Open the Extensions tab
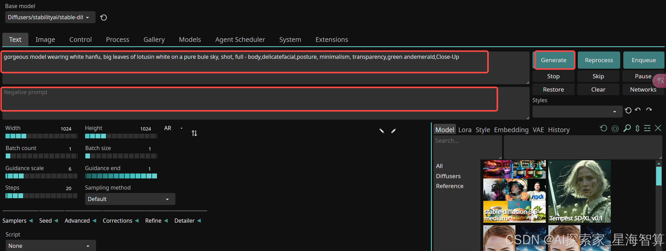The image size is (666, 251). [332, 40]
